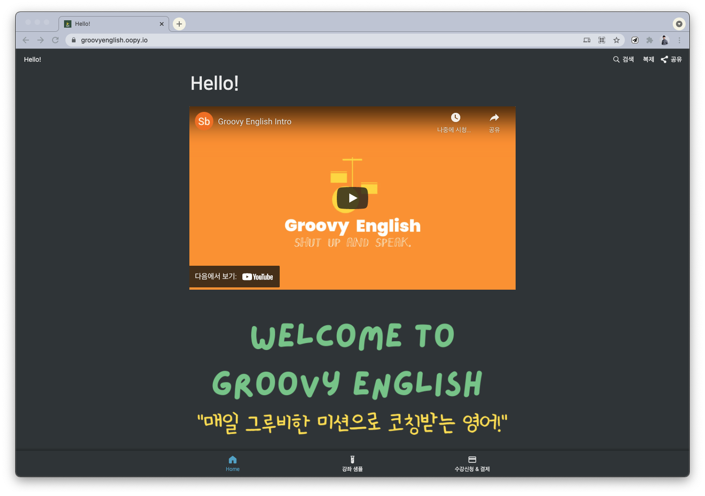
Task: Click the 복제 duplicate button
Action: 648,59
